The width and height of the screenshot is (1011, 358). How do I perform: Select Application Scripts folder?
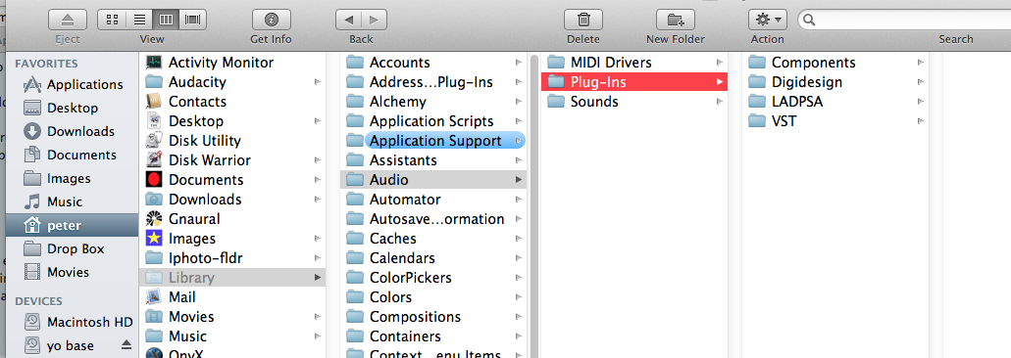coord(434,121)
